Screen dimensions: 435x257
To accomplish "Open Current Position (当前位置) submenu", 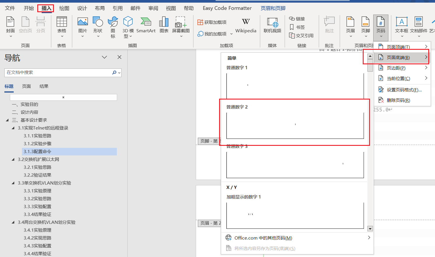I will pyautogui.click(x=402, y=78).
